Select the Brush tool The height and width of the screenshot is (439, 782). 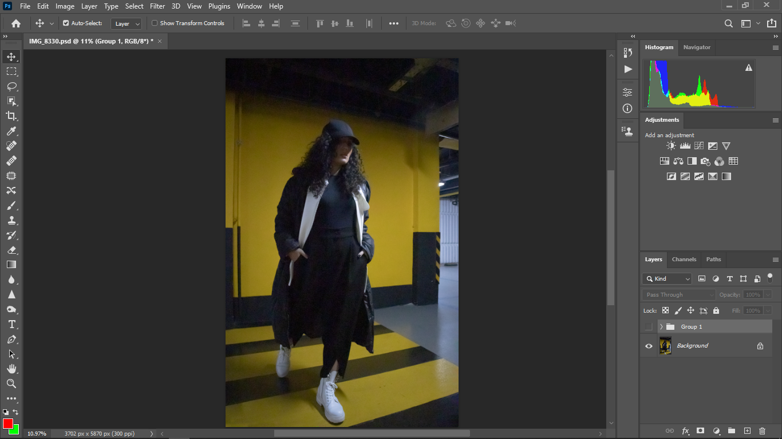pos(11,206)
